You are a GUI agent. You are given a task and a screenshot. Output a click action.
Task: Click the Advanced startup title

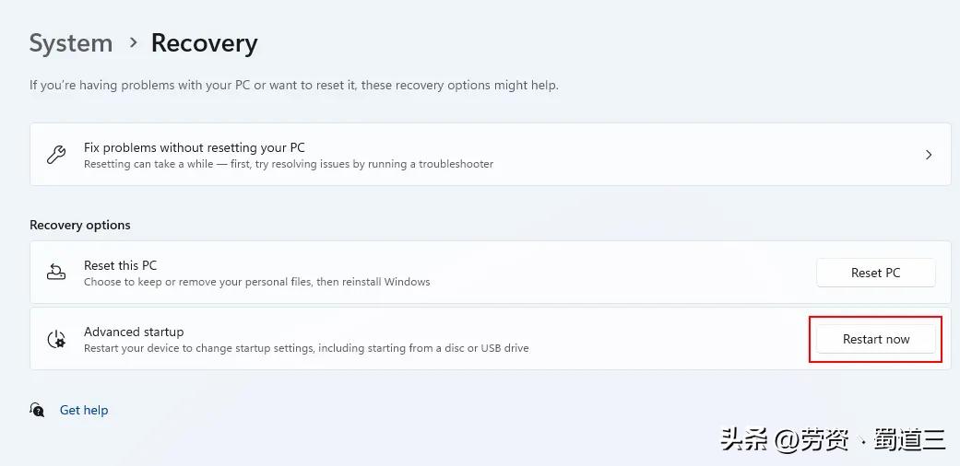(134, 332)
